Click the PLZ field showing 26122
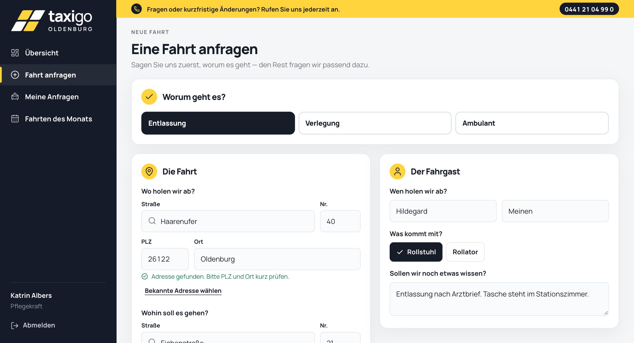 point(165,259)
